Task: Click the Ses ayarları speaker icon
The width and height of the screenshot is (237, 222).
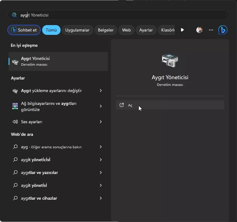Action: (x=15, y=122)
